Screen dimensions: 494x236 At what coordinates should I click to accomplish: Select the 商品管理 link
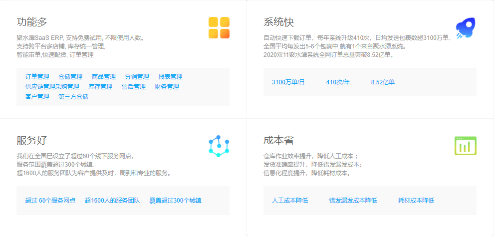(x=104, y=77)
